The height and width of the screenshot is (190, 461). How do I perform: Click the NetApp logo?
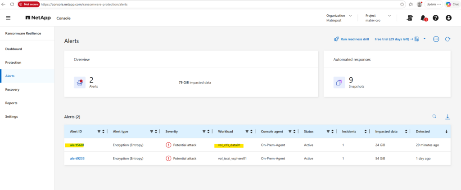[38, 18]
